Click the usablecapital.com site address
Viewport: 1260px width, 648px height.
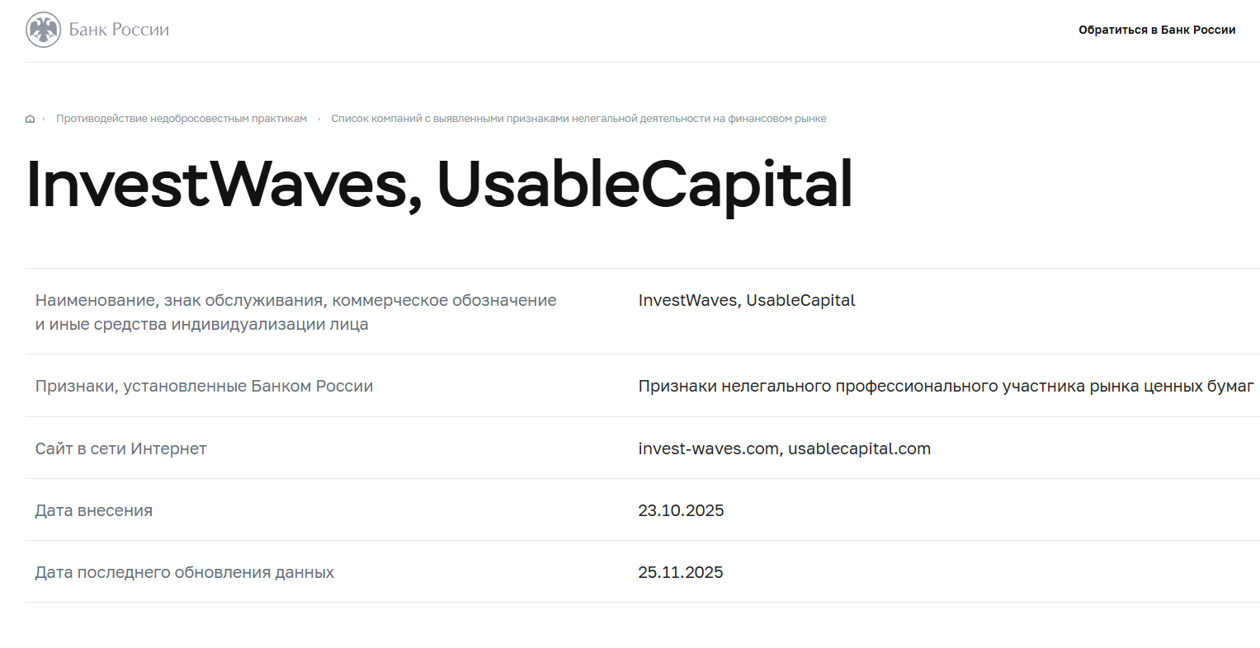(x=859, y=448)
